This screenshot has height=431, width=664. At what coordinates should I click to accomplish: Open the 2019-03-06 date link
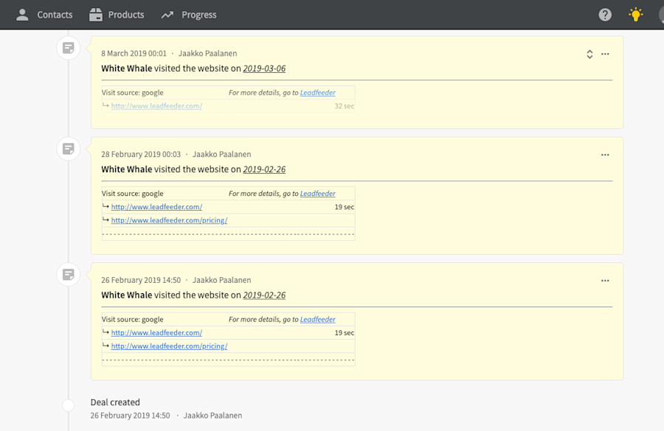[263, 68]
